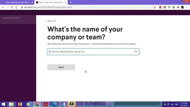Bookmark this page with the star icon

pos(155,7)
